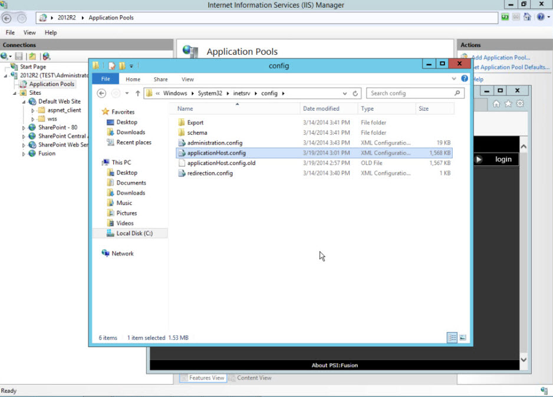Click the Explorer up-one-level arrow
This screenshot has width=553, height=397.
pos(137,93)
